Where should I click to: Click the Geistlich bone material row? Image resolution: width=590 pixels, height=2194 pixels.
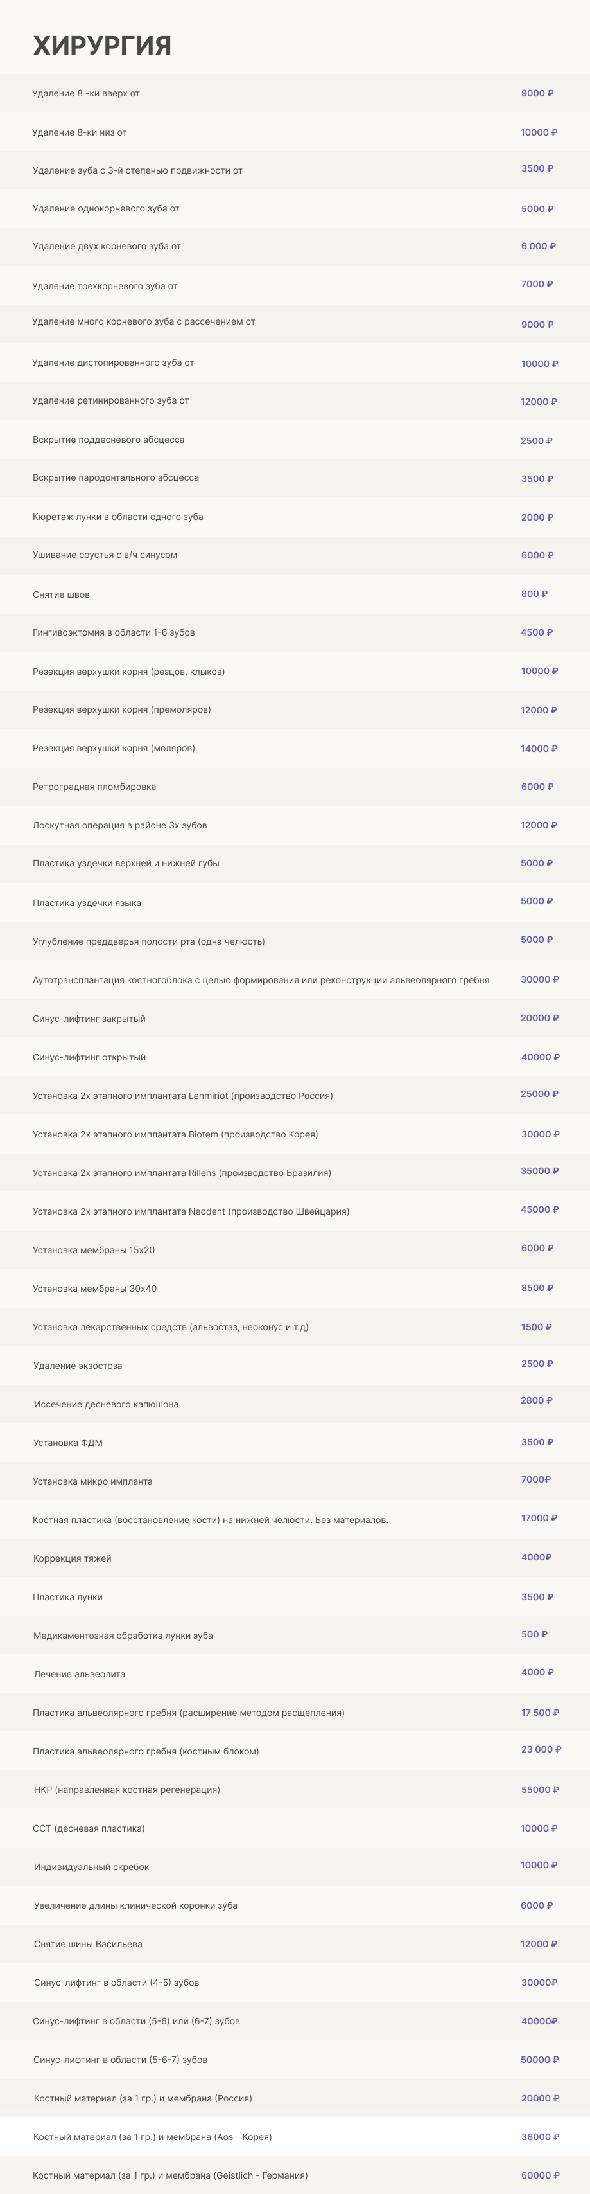tap(170, 2175)
